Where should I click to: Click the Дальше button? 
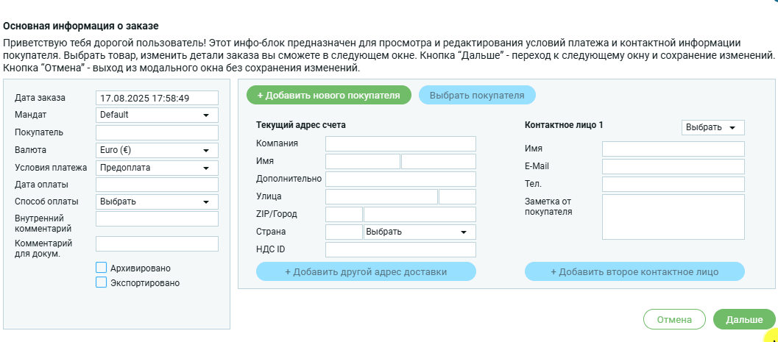(743, 320)
